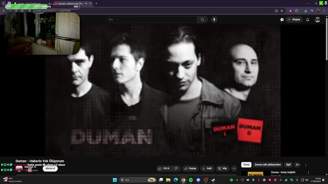Click the YouTube search input field

(151, 20)
